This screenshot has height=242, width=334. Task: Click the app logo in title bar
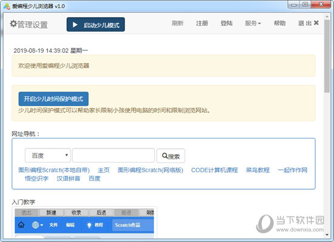point(7,6)
